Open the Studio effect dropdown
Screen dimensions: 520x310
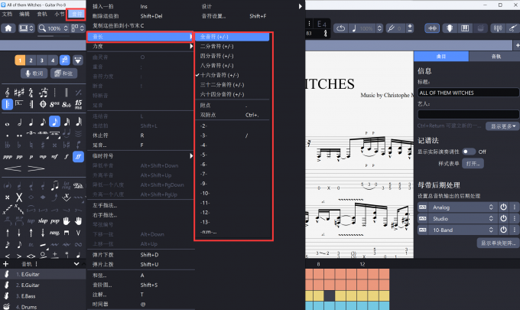[463, 218]
